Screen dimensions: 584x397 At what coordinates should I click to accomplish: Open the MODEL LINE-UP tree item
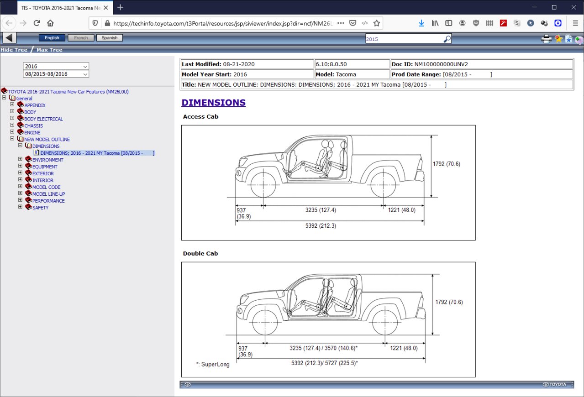[x=48, y=194]
